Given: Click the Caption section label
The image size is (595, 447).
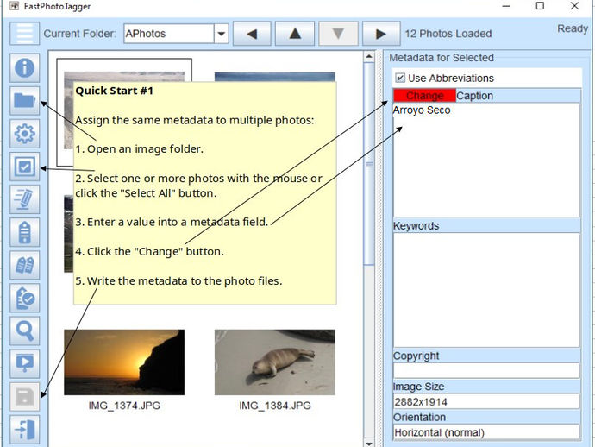Looking at the screenshot, I should [x=474, y=96].
